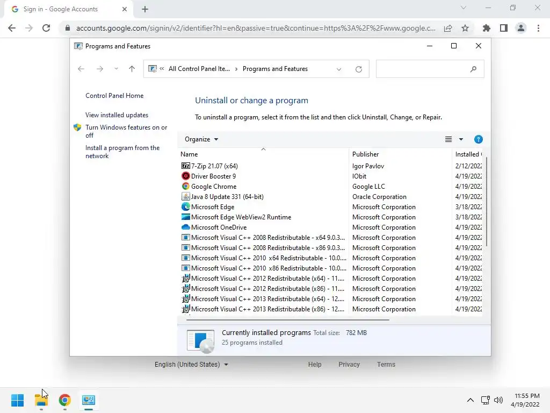The image size is (550, 413).
Task: Click the Visual C++ 2008 x64 icon
Action: point(185,237)
